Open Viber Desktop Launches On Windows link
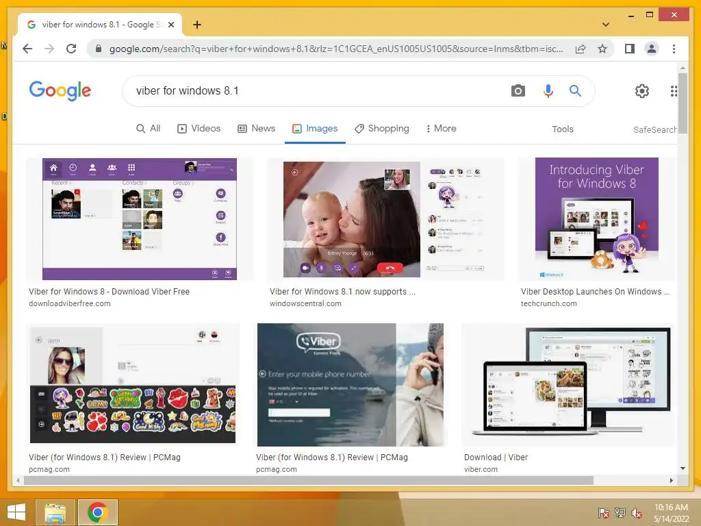This screenshot has height=526, width=701. click(595, 292)
